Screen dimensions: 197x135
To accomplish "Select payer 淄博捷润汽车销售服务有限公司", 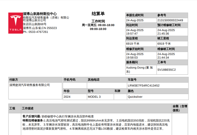I will coord(30,85).
